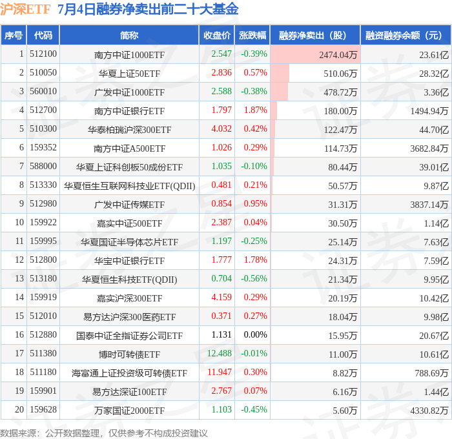Select 国泰中证全指证券公司ETF name

click(x=129, y=336)
